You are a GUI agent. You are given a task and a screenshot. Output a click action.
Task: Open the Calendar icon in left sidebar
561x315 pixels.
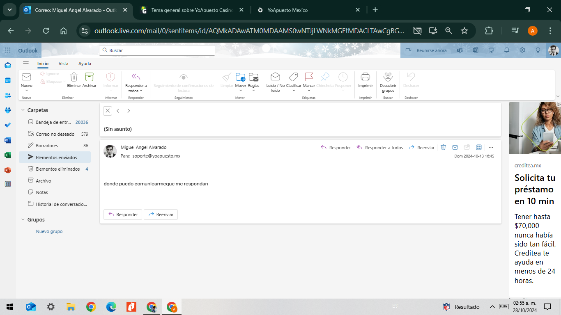point(8,80)
